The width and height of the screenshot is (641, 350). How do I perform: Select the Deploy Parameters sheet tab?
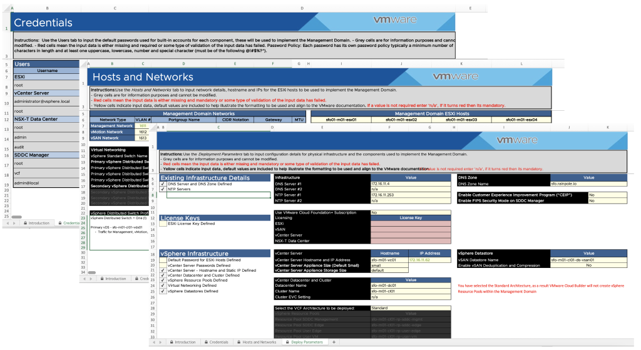coord(305,342)
